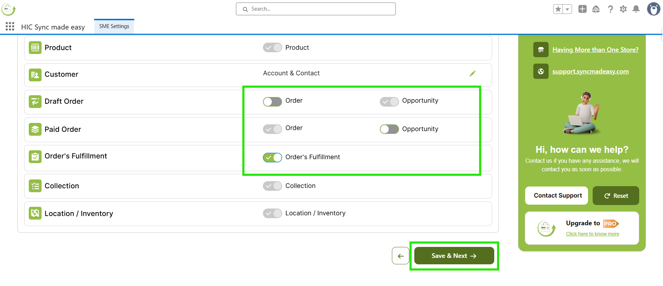Viewport: 663px width, 286px height.
Task: Enable the Draft Order's Order toggle
Action: pyautogui.click(x=273, y=102)
